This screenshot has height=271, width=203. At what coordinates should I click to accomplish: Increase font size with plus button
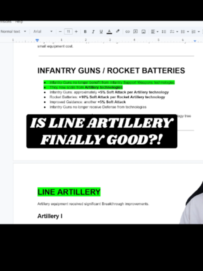coord(76,32)
